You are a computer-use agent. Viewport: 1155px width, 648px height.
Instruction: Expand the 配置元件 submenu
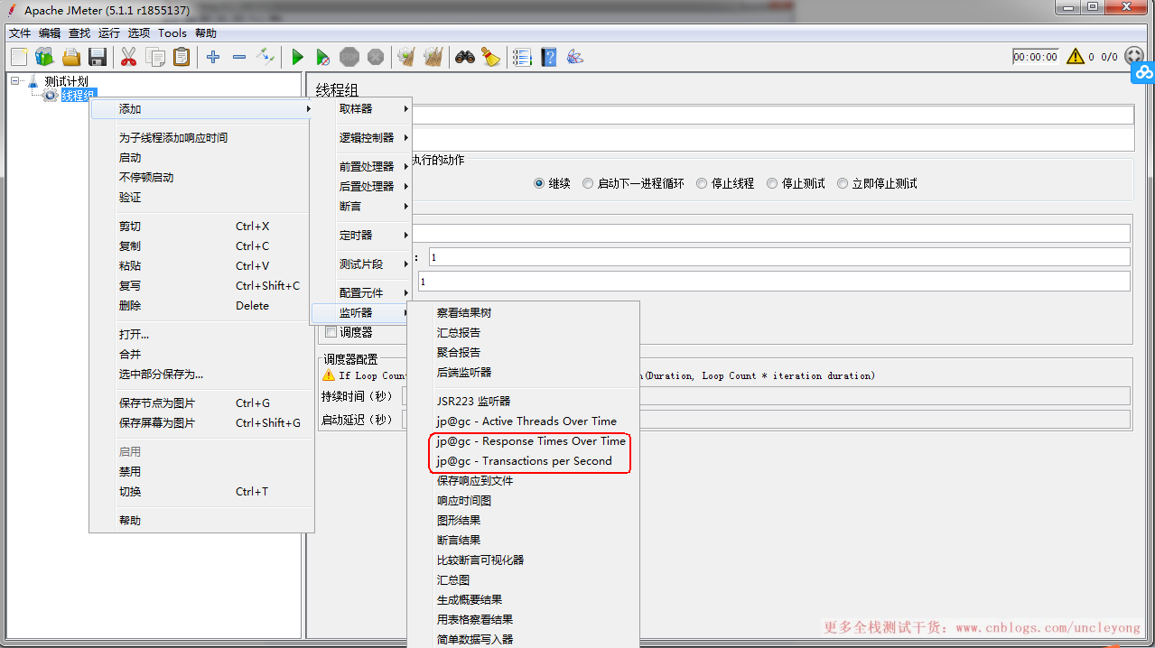[362, 293]
